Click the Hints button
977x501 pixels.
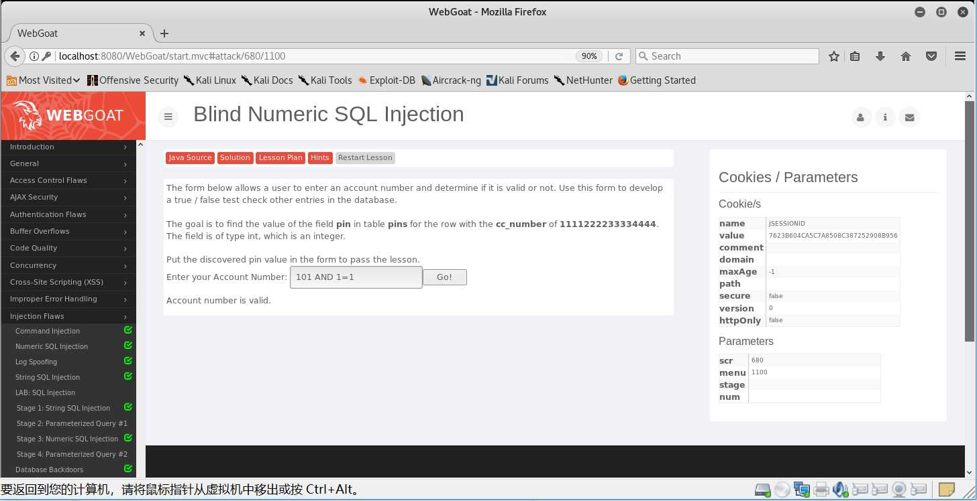pos(320,157)
